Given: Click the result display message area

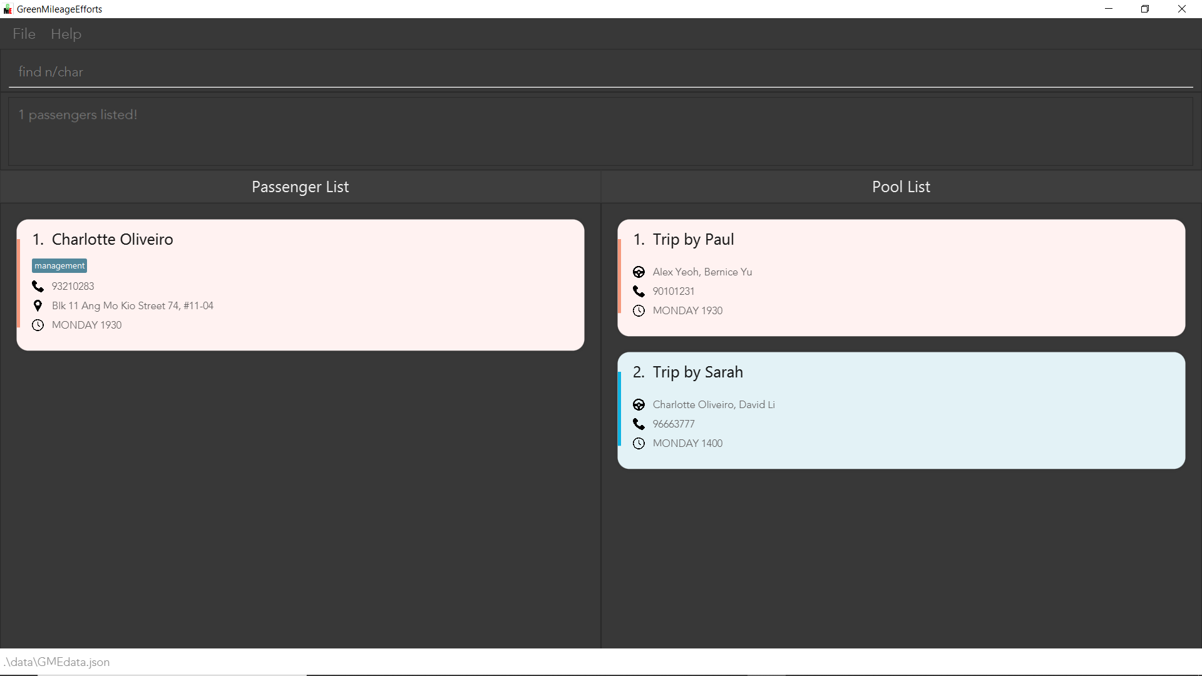Looking at the screenshot, I should pos(601,131).
